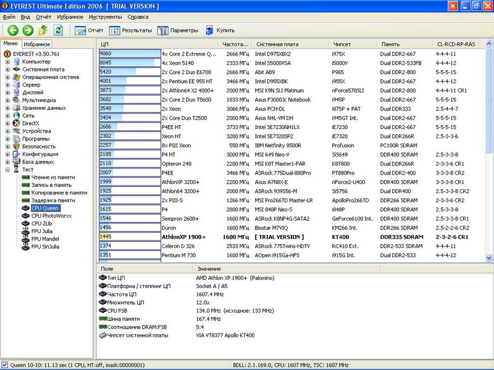This screenshot has height=370, width=494.
Task: Click the highlighted 1445 score bar
Action: pyautogui.click(x=130, y=237)
